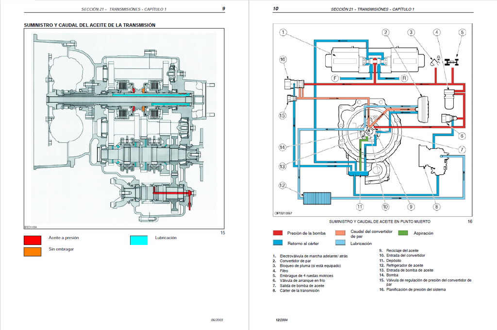Click the heading 'SUMINISTRO Y CAUDAL DEL ACEITE DE LA TRANSMISIÓN'

[x=90, y=25]
